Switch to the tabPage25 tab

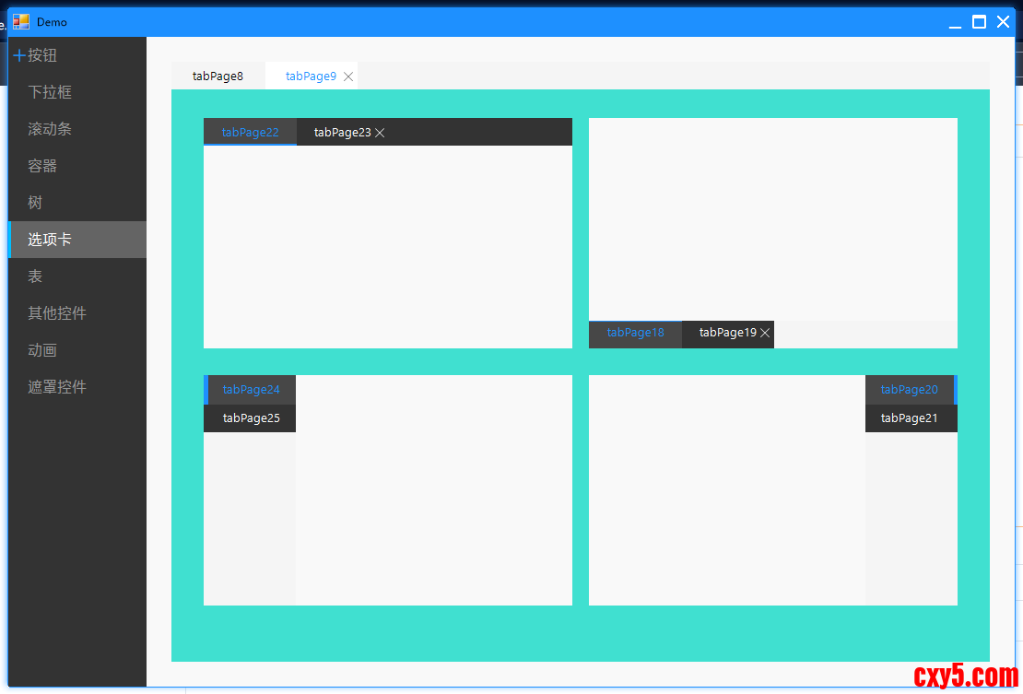click(250, 418)
